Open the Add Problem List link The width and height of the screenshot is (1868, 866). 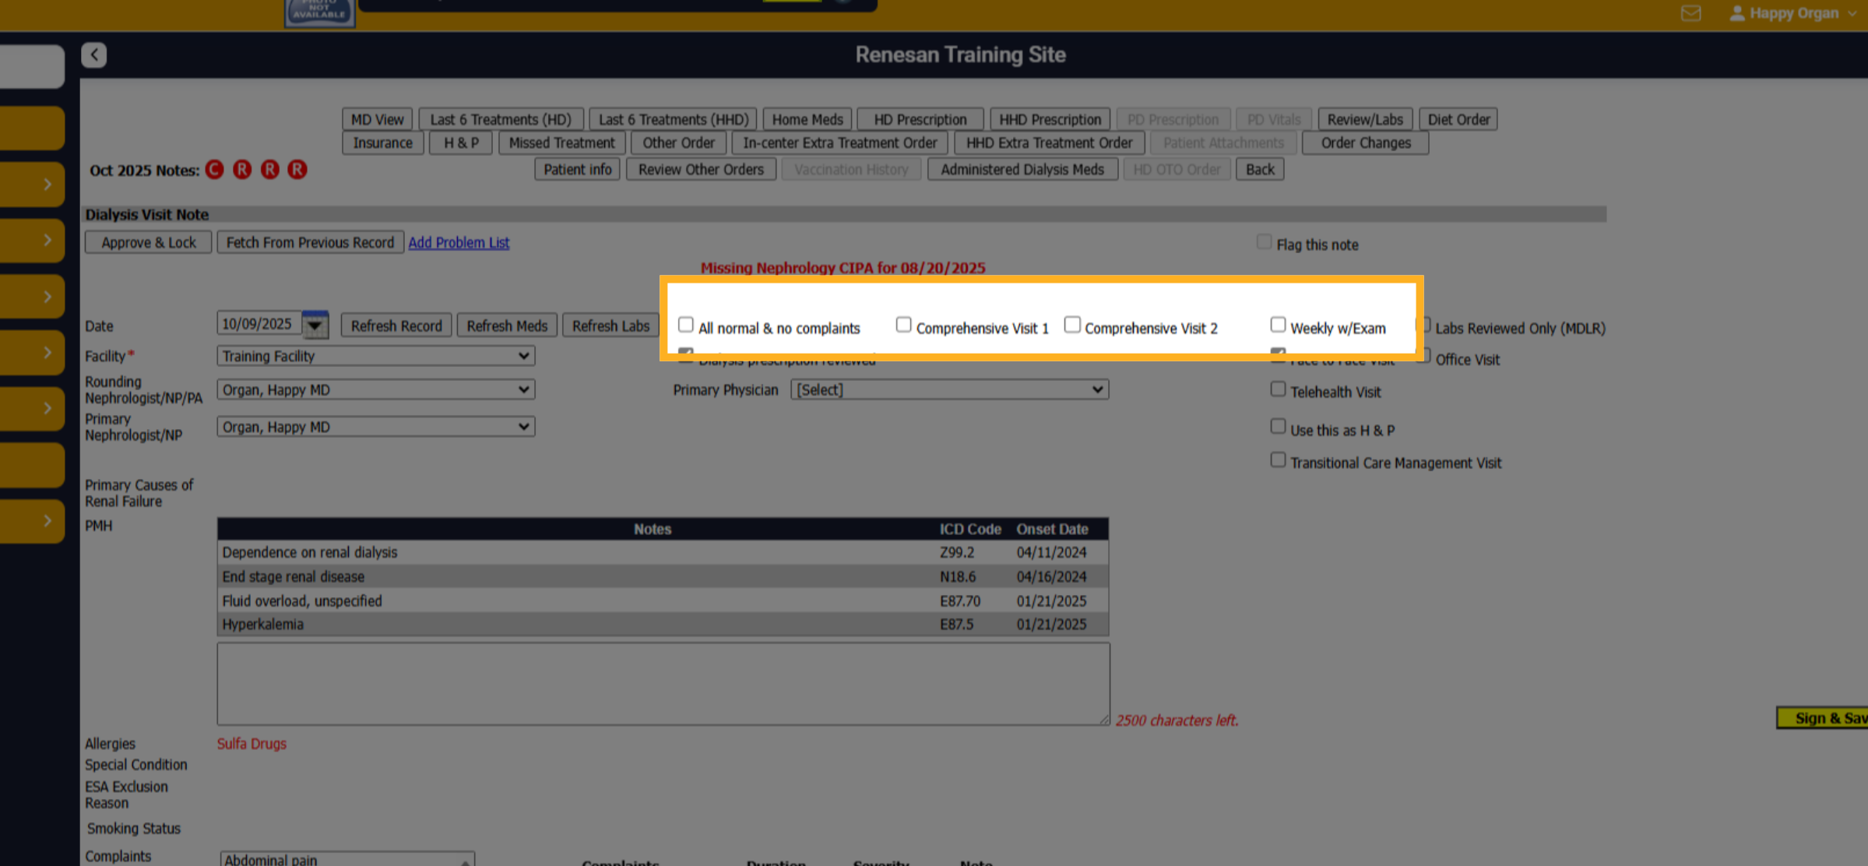tap(459, 242)
